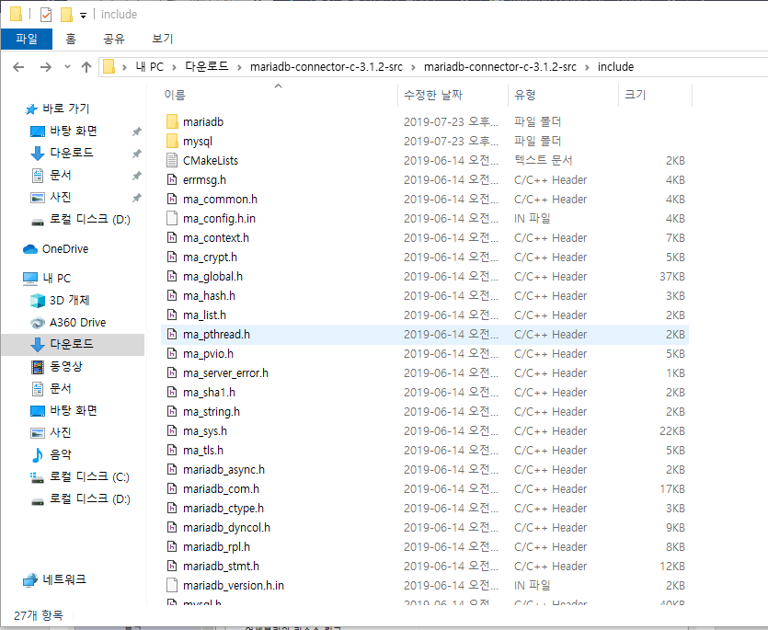Select the ma_hash.h file
Viewport: 768px width, 630px height.
209,296
